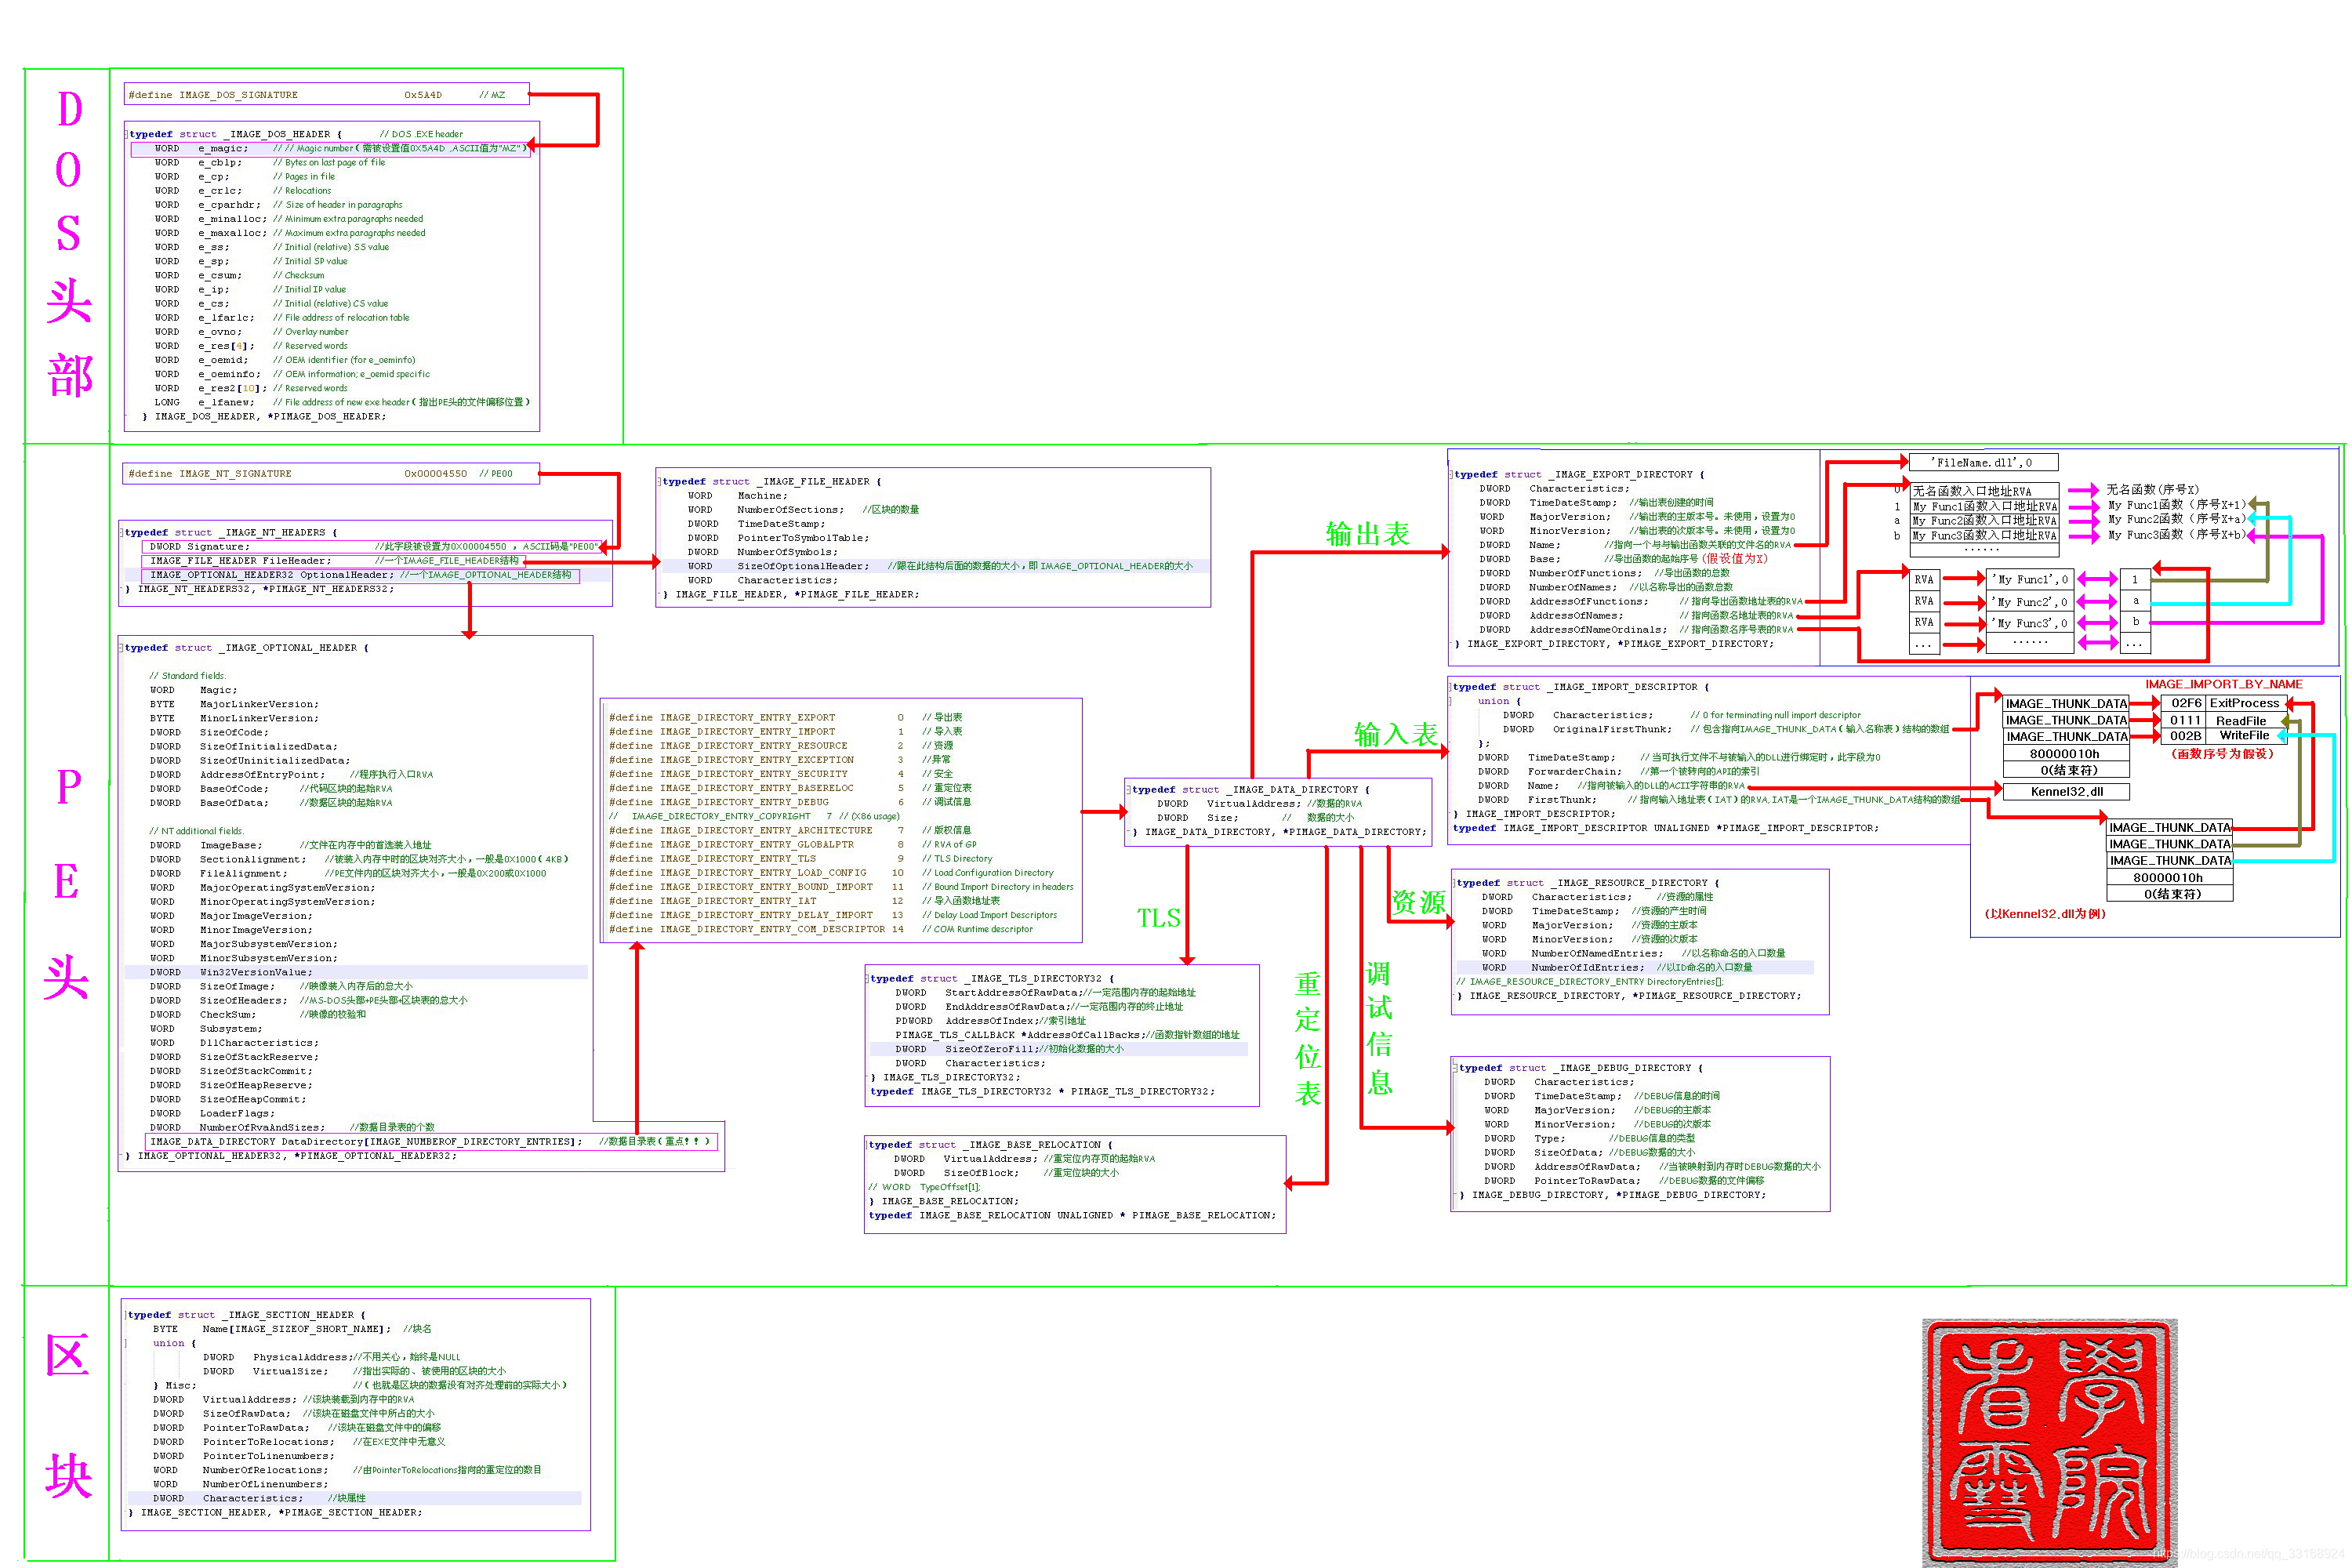Click the green 输出表 label
This screenshot has height=1568, width=2352.
point(1367,534)
